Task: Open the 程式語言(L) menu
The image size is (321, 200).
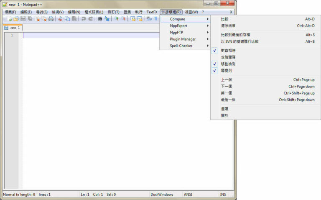Action: pos(94,12)
